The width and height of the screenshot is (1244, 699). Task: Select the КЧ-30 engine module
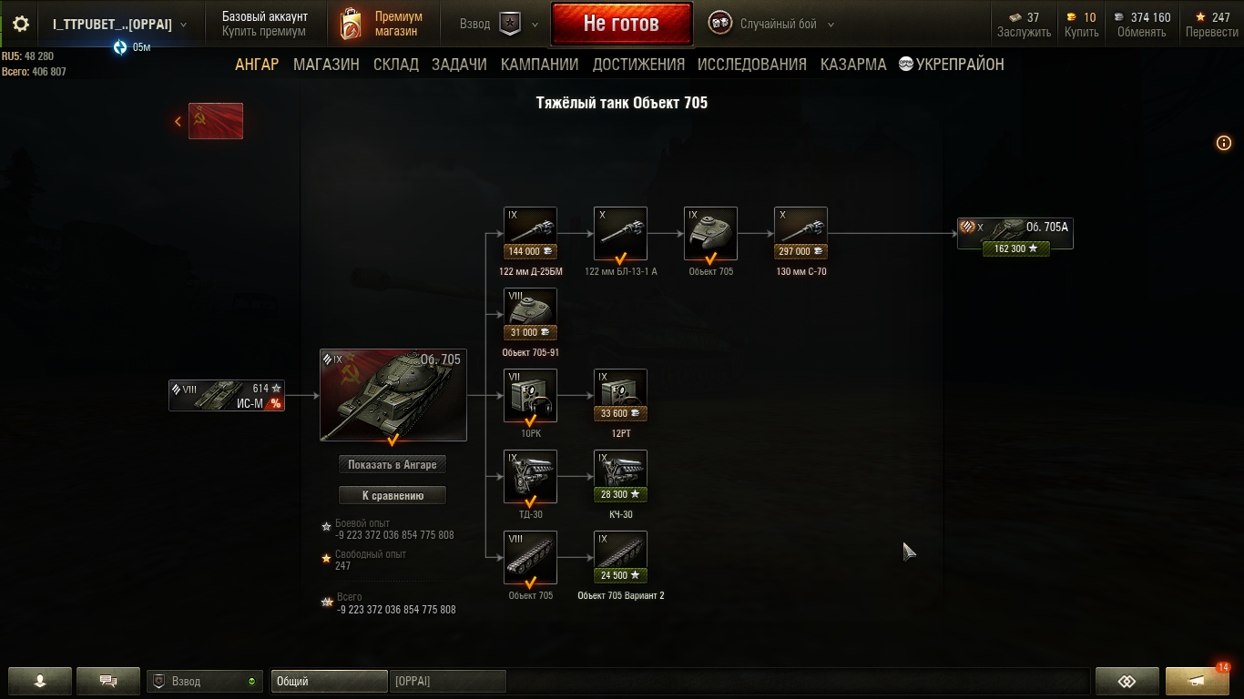click(x=620, y=477)
